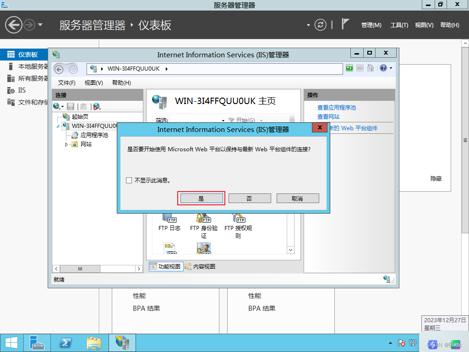Open Server Manager from taskbar
This screenshot has height=352, width=469.
click(x=37, y=343)
